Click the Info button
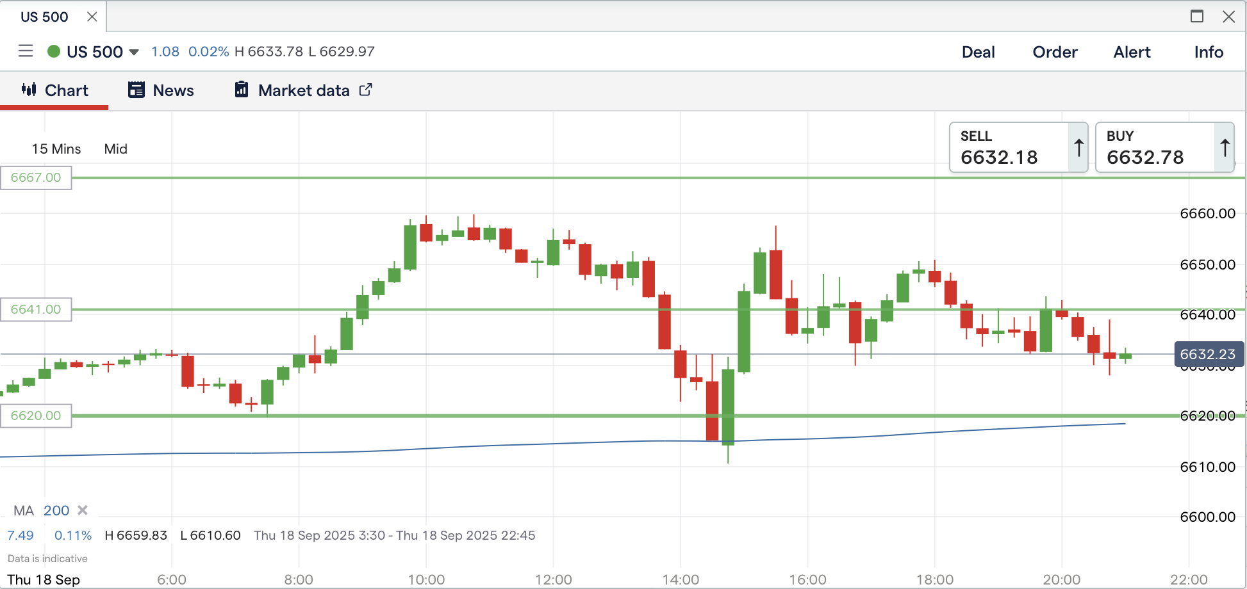The image size is (1247, 589). tap(1209, 52)
